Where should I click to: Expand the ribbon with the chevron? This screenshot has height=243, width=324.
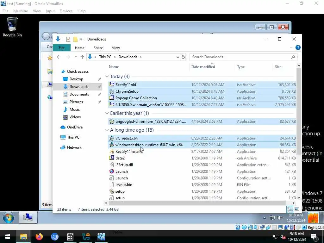pyautogui.click(x=291, y=48)
